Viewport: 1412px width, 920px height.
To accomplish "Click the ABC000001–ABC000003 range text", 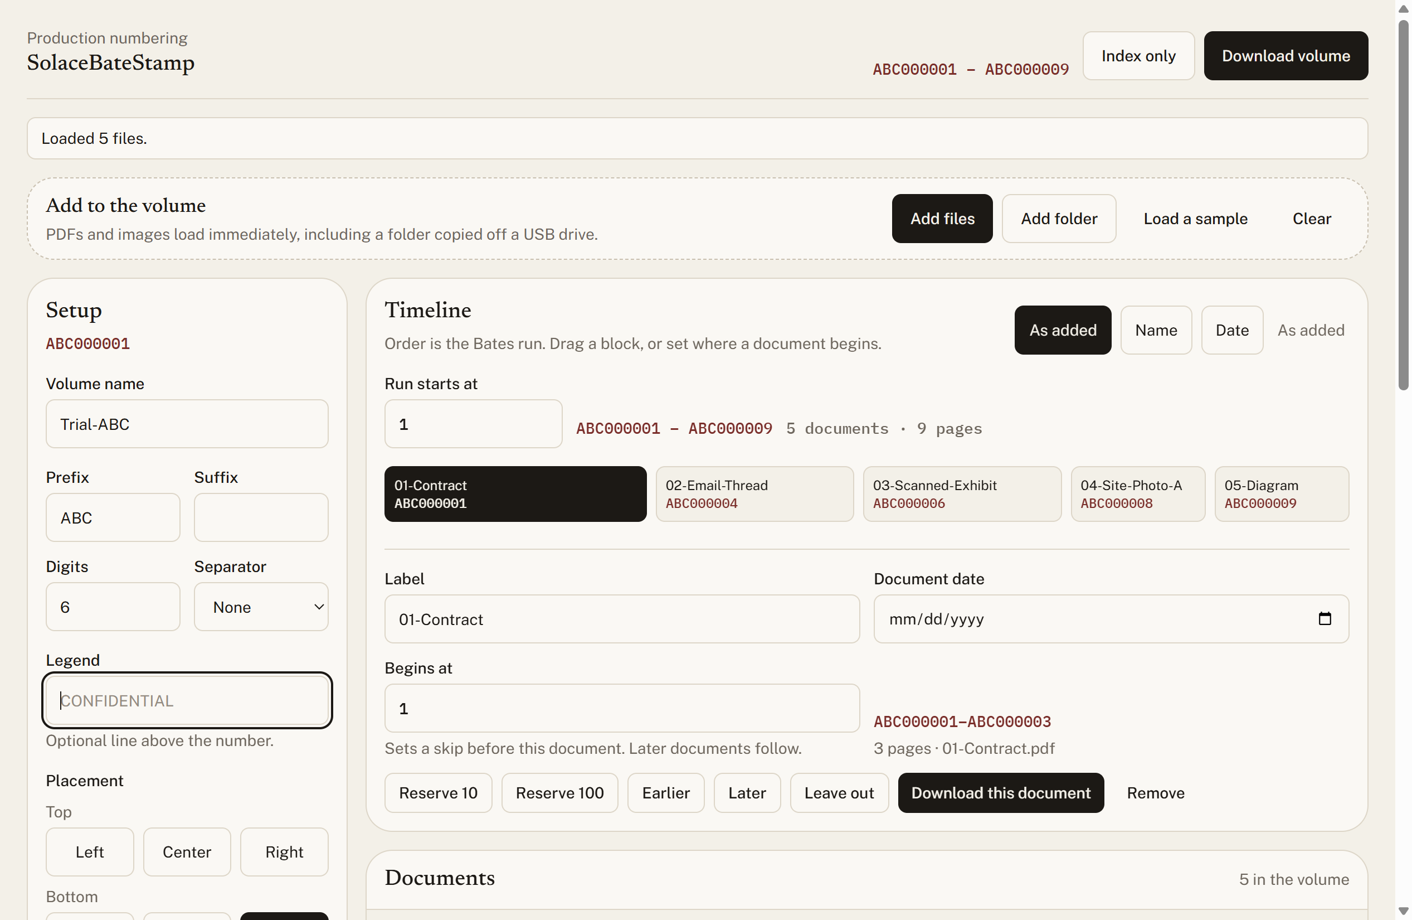I will [x=962, y=722].
